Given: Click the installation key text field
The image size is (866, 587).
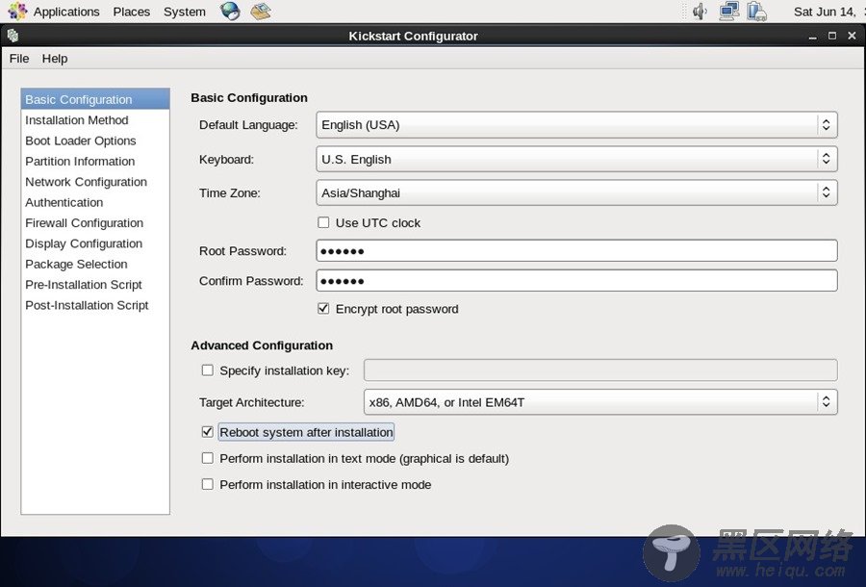Looking at the screenshot, I should tap(600, 370).
